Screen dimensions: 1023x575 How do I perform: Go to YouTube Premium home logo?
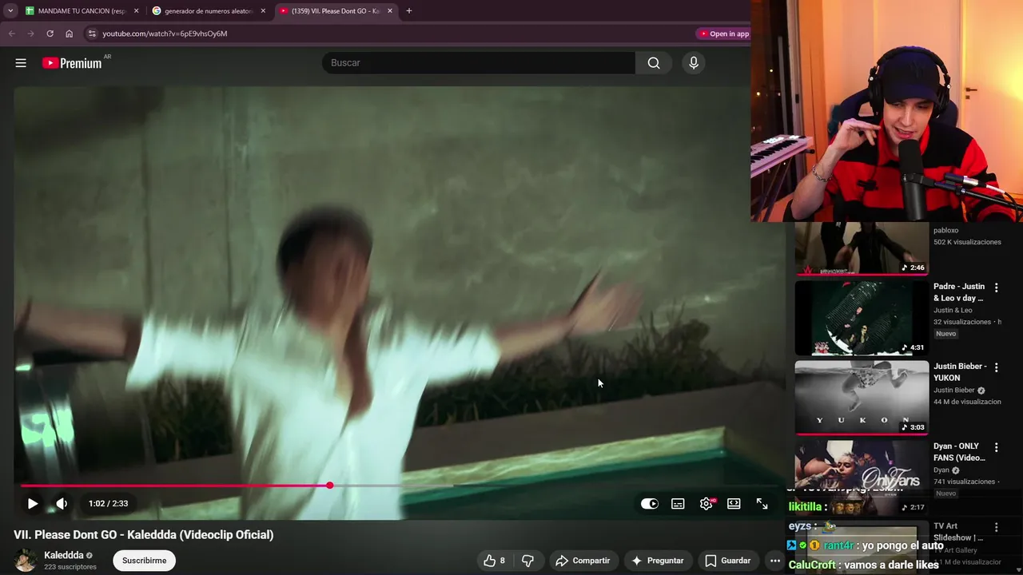(x=73, y=63)
